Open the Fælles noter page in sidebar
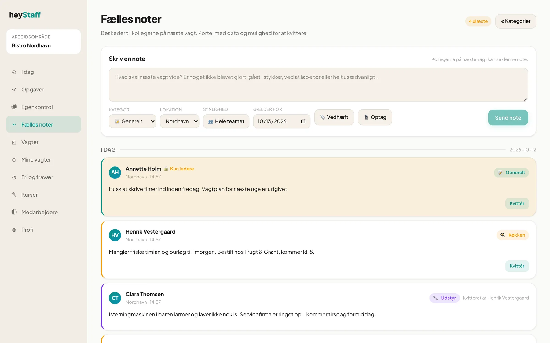The height and width of the screenshot is (343, 550). click(x=43, y=124)
